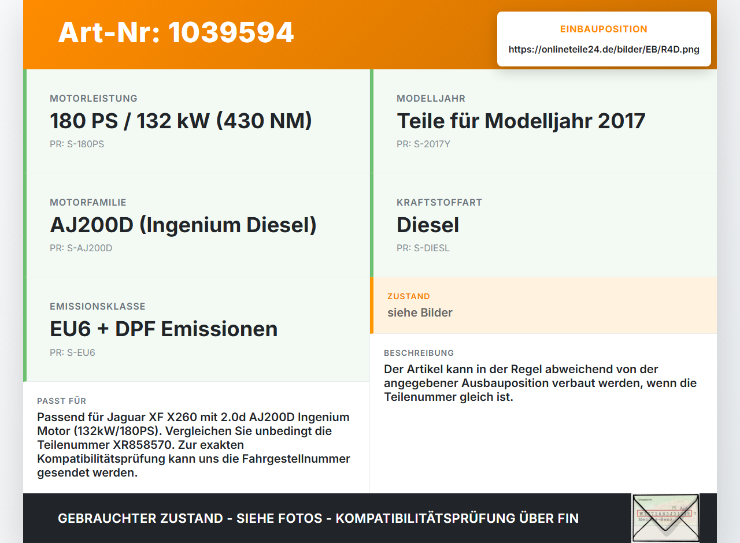Click the PR: S-DIESL code
Viewport: 740px width, 543px height.
point(423,248)
